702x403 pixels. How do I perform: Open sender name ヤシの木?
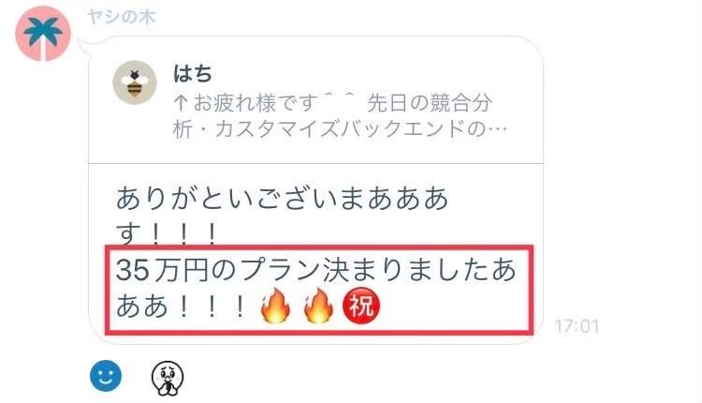[122, 17]
